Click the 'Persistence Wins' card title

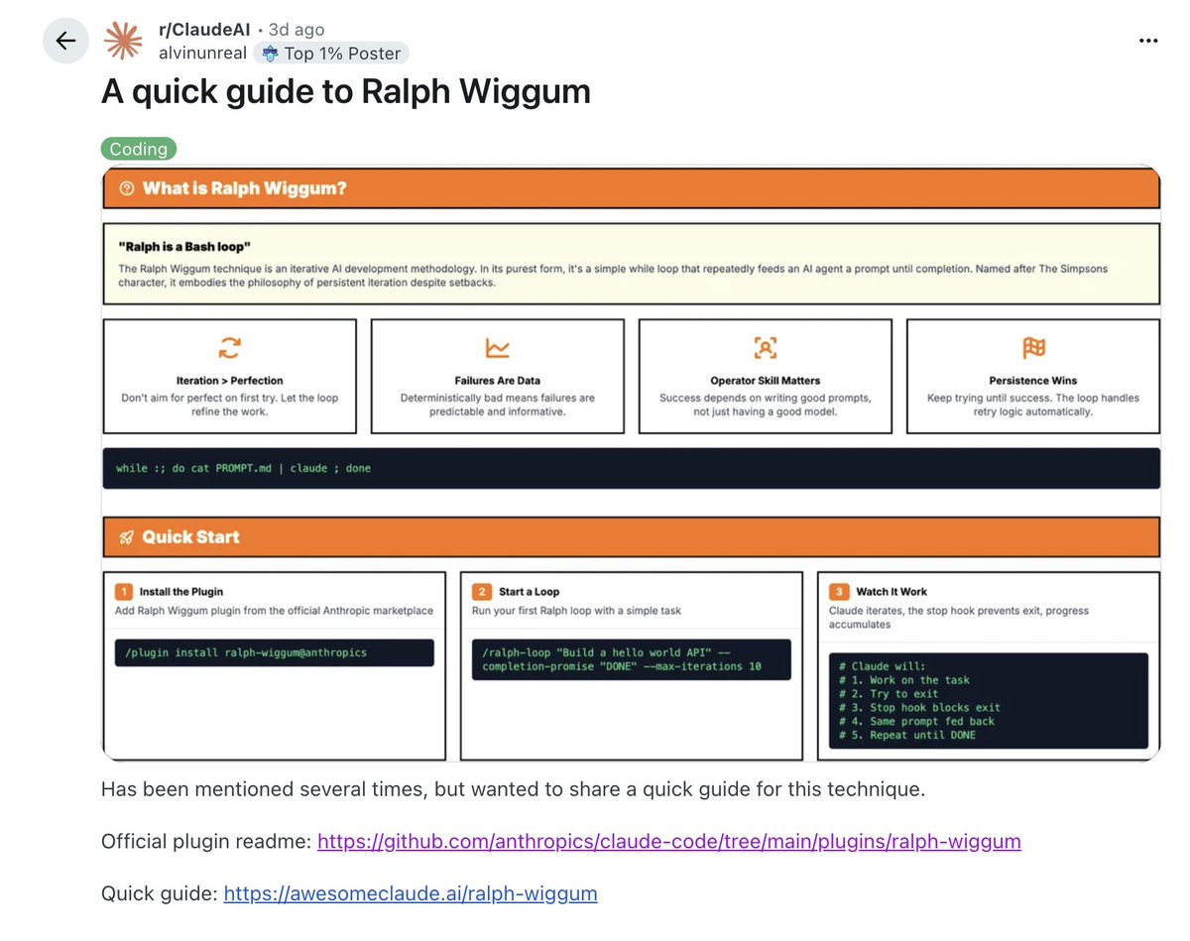1033,381
